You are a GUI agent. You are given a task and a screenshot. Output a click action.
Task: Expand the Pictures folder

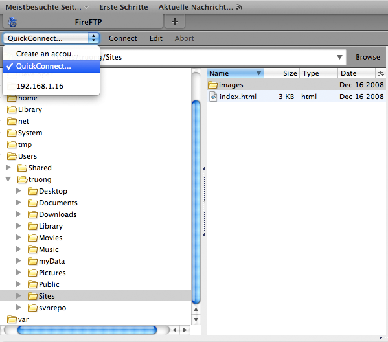(19, 273)
